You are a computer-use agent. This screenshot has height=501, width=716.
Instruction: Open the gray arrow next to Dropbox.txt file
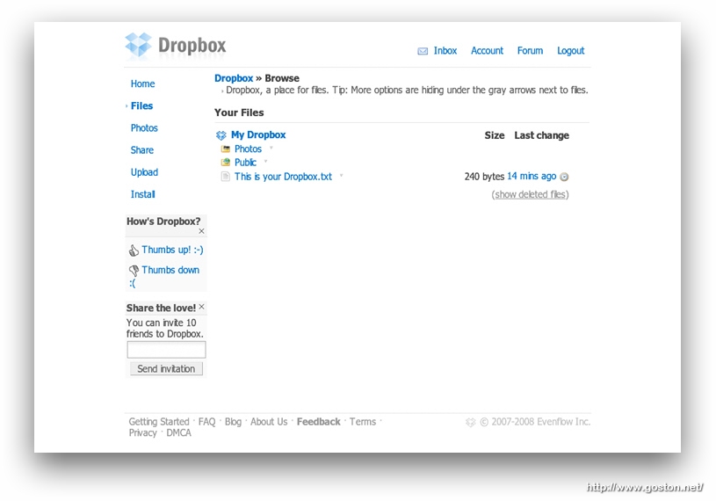341,175
